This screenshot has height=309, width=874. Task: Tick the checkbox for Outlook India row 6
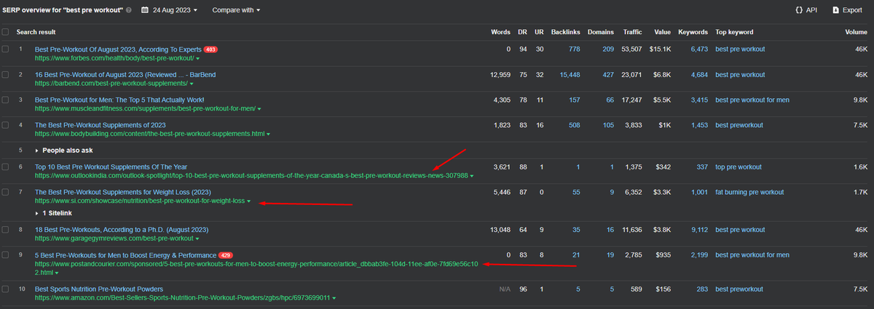(6, 167)
